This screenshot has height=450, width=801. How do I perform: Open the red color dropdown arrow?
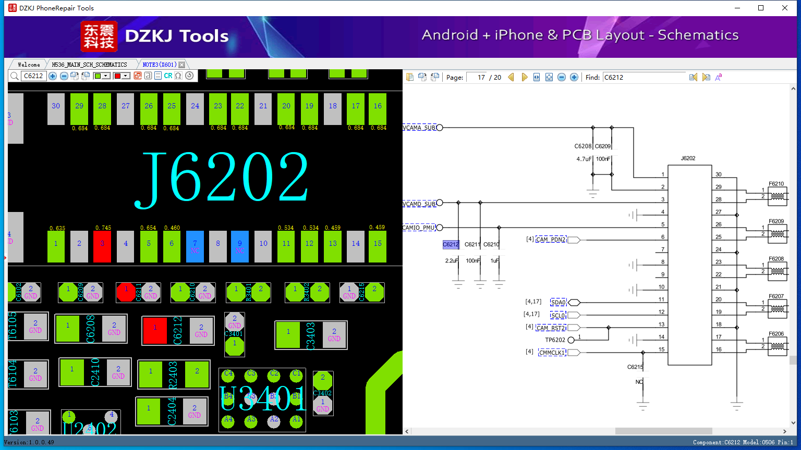(x=126, y=76)
